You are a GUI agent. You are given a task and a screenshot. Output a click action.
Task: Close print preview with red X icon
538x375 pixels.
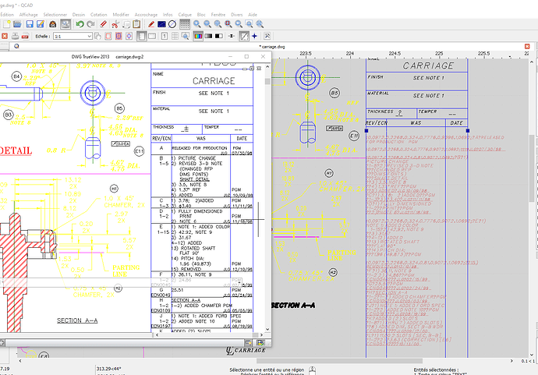5,36
